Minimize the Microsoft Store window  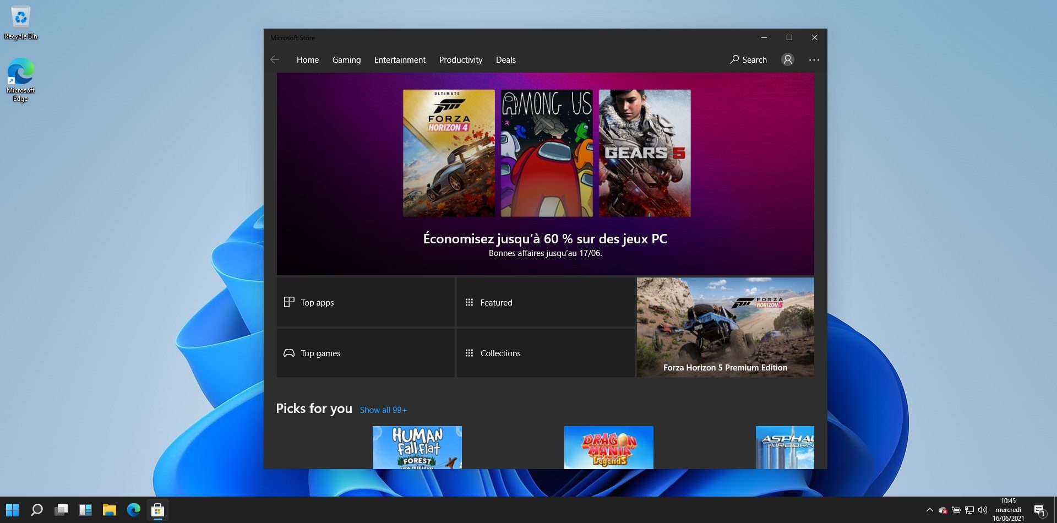tap(764, 37)
